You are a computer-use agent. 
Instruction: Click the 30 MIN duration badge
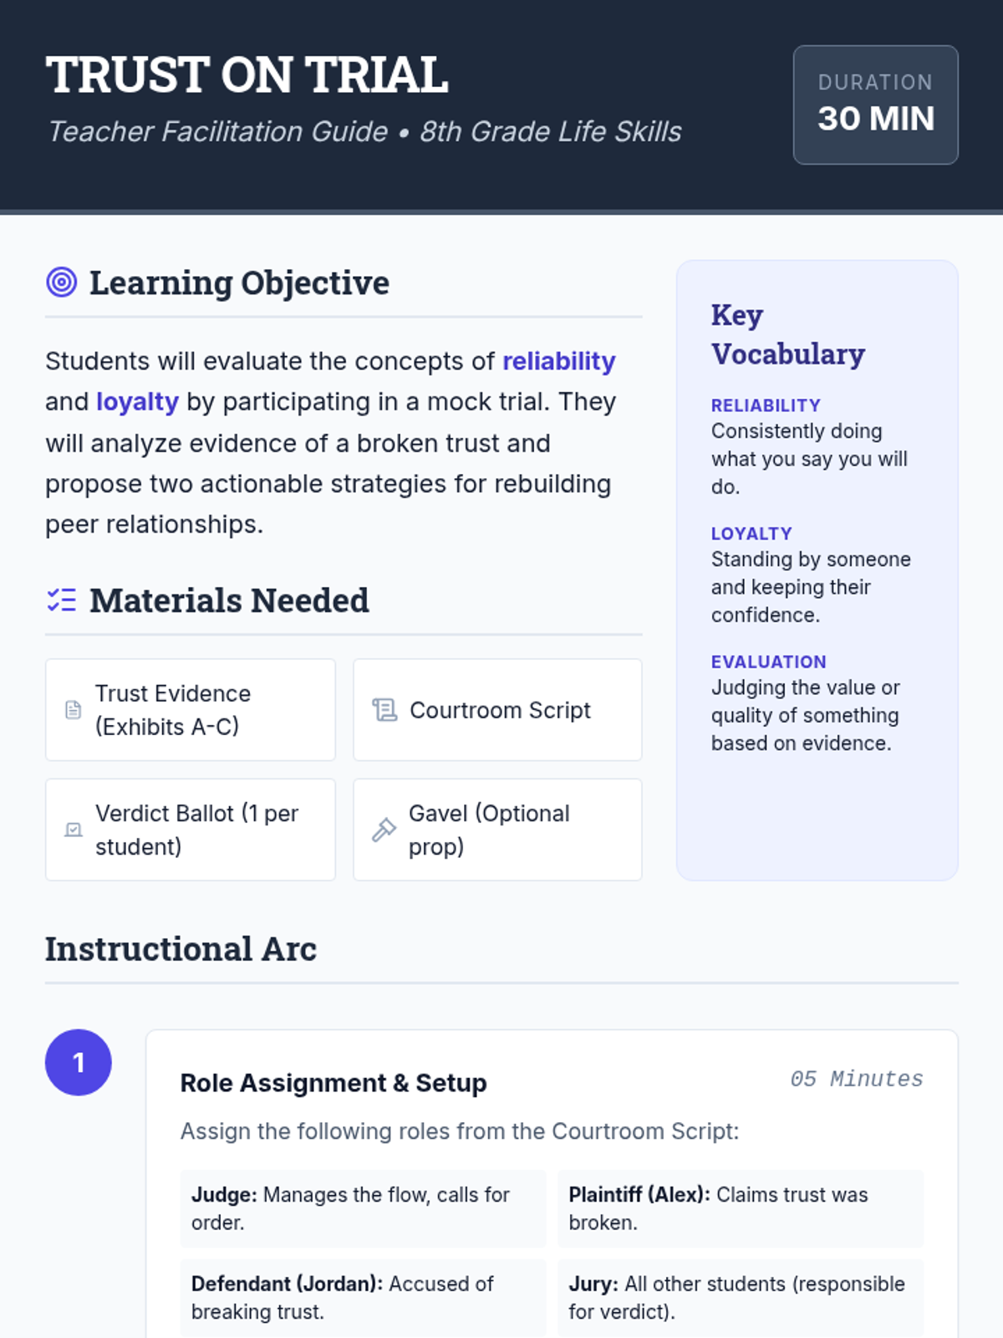875,105
